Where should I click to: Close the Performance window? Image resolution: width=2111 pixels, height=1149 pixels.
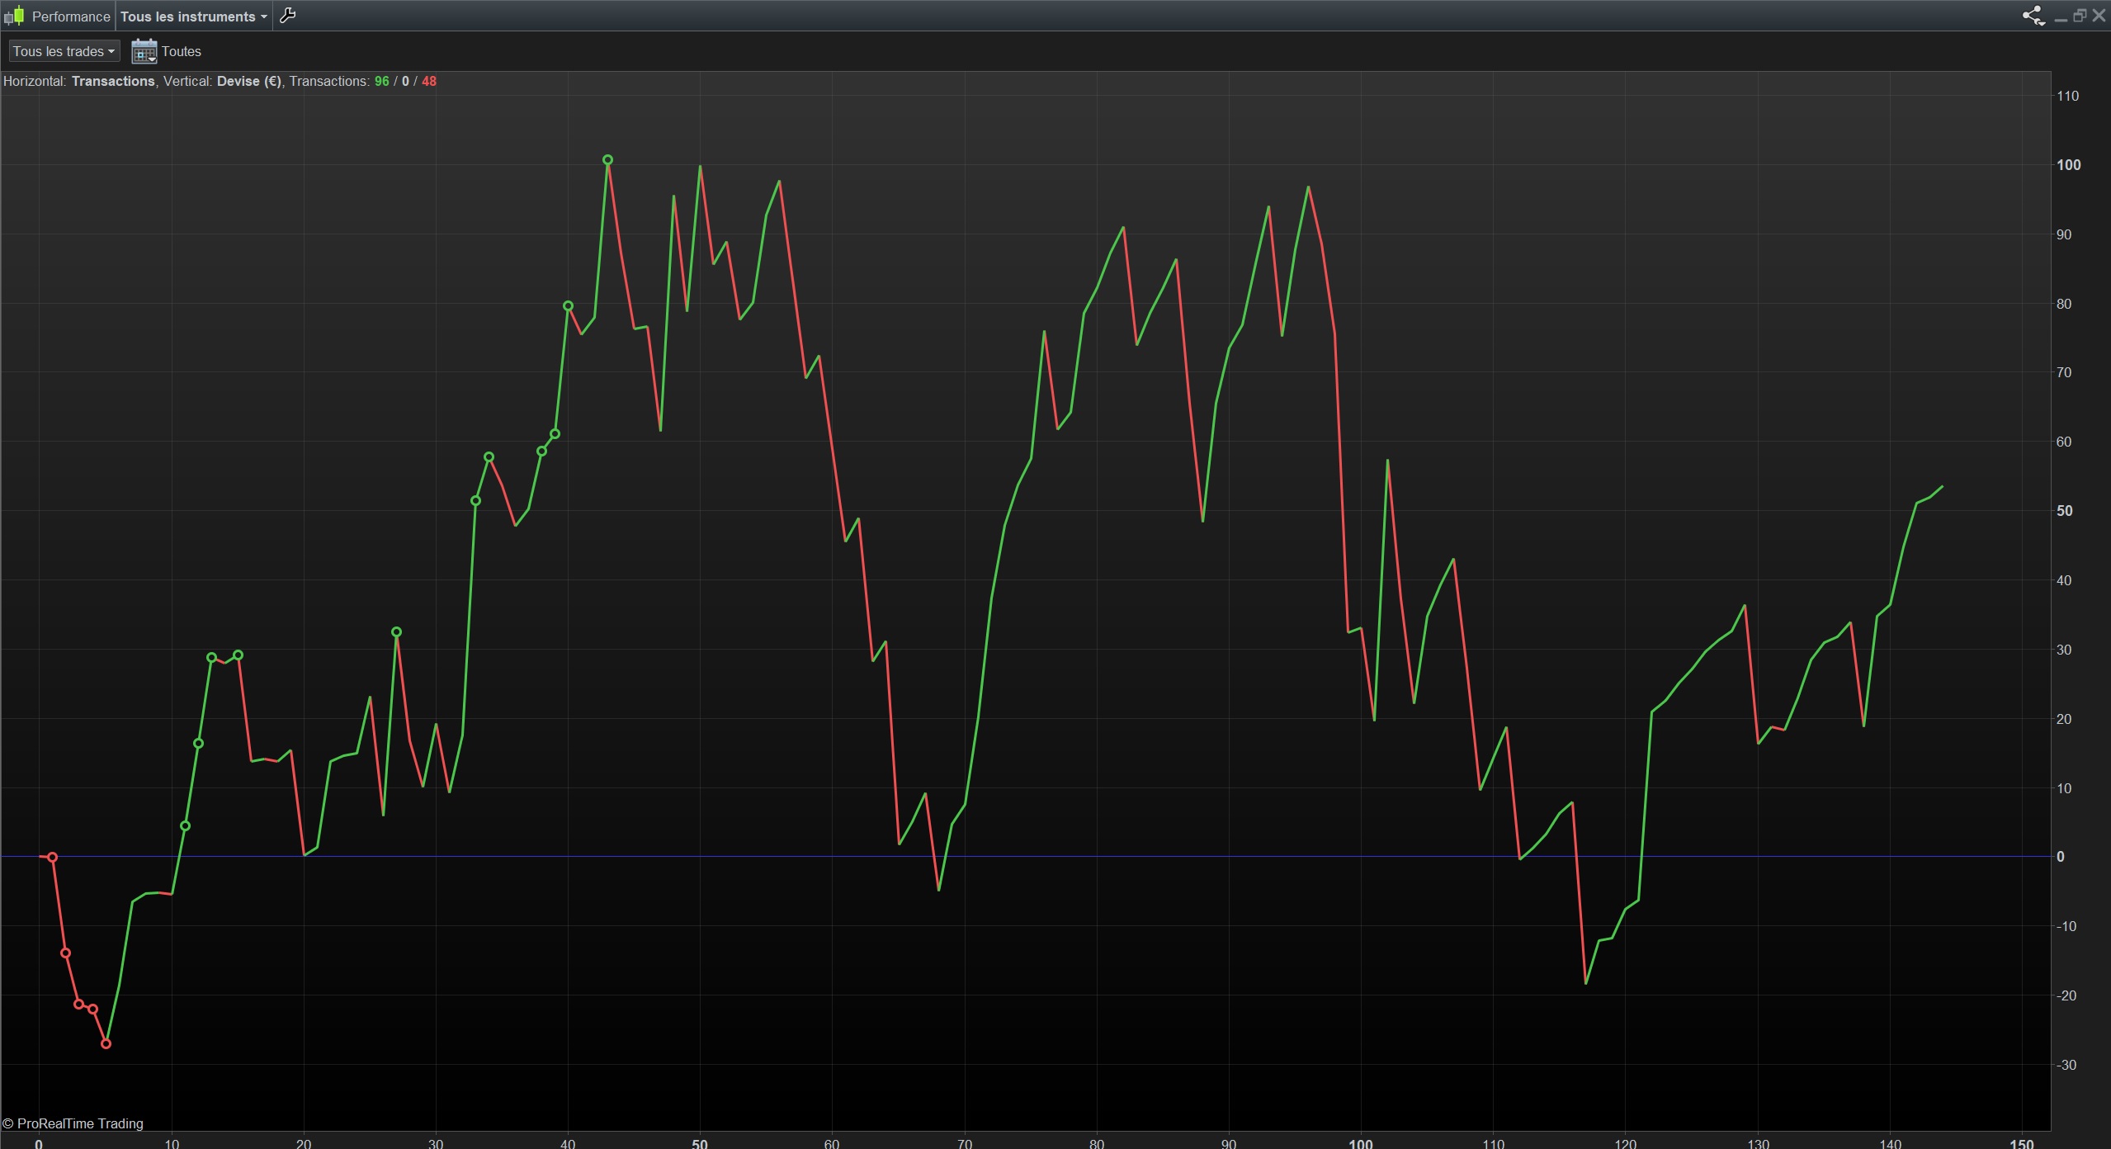click(2099, 16)
